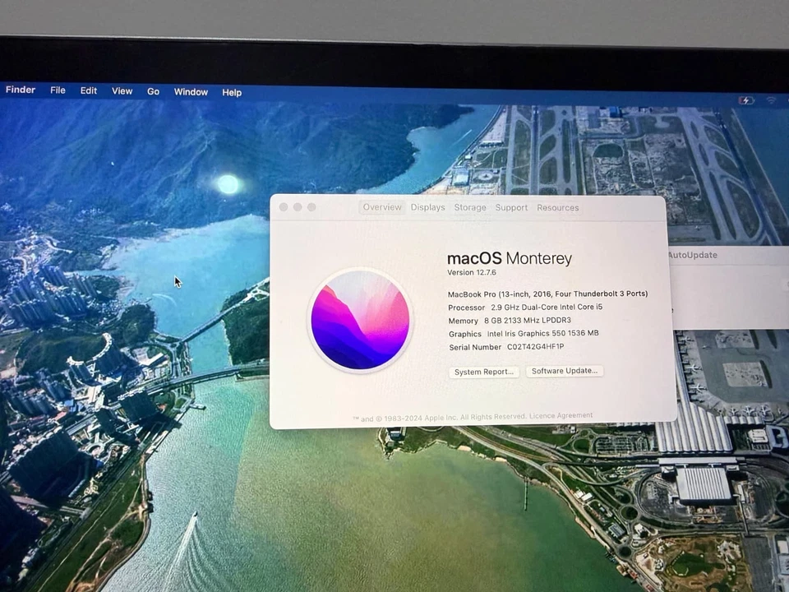Screen dimensions: 789x592
Task: Click the "Version 12.7.6" text
Action: (472, 272)
